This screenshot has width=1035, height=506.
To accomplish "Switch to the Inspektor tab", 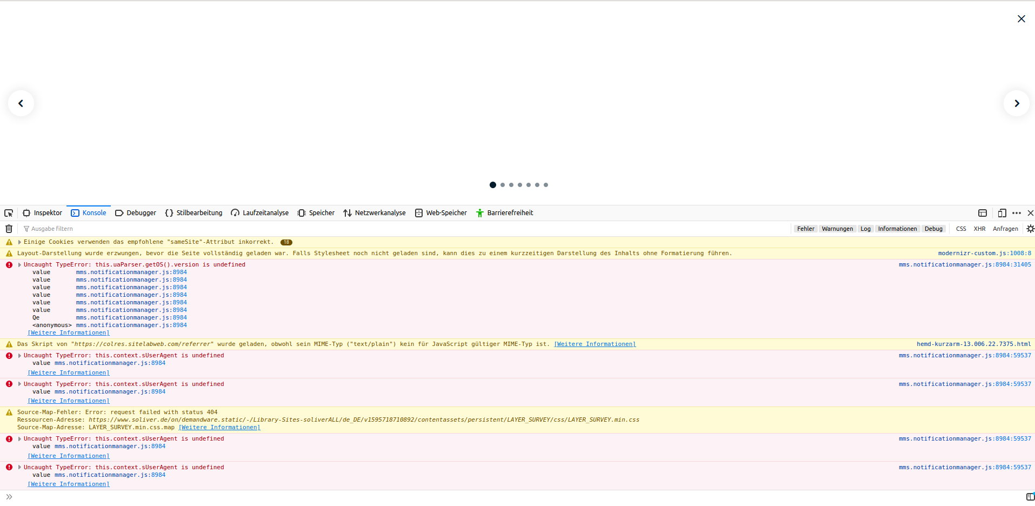I will click(42, 213).
